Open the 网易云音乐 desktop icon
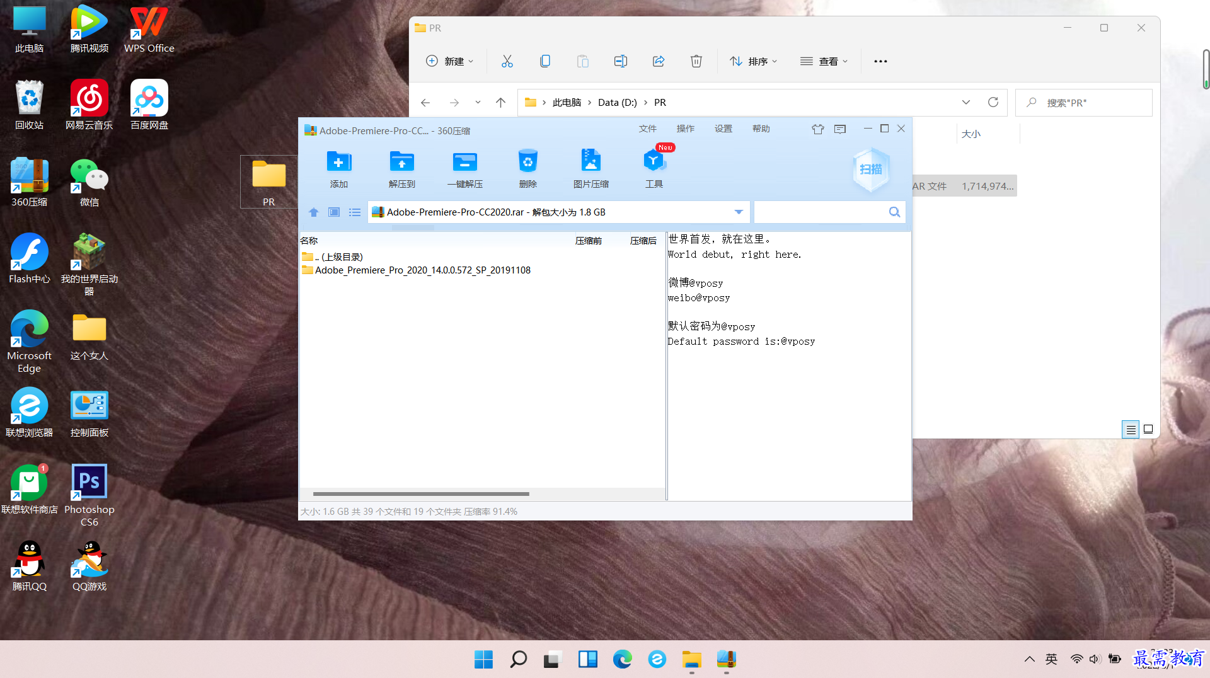 click(x=89, y=105)
